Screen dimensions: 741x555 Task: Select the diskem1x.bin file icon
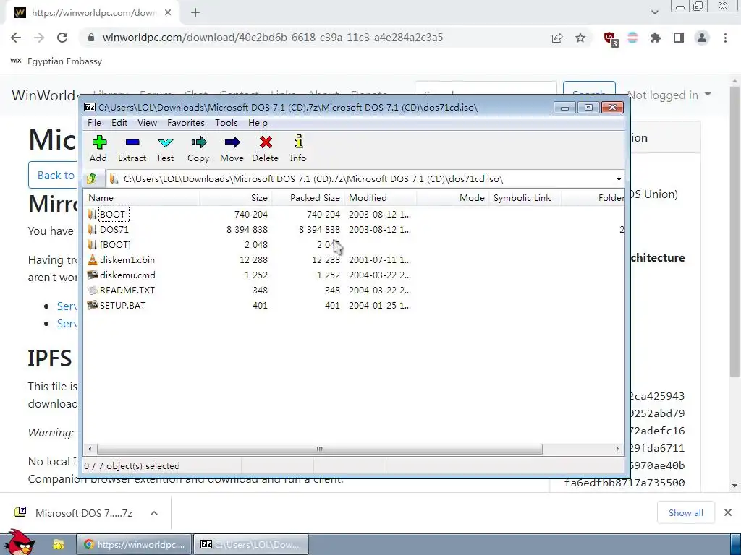[92, 259]
